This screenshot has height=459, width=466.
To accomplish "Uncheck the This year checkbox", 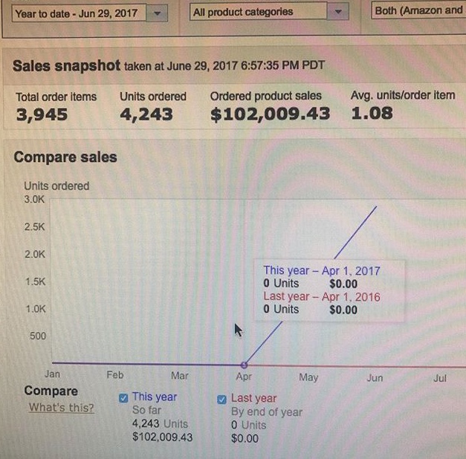I will tap(123, 398).
